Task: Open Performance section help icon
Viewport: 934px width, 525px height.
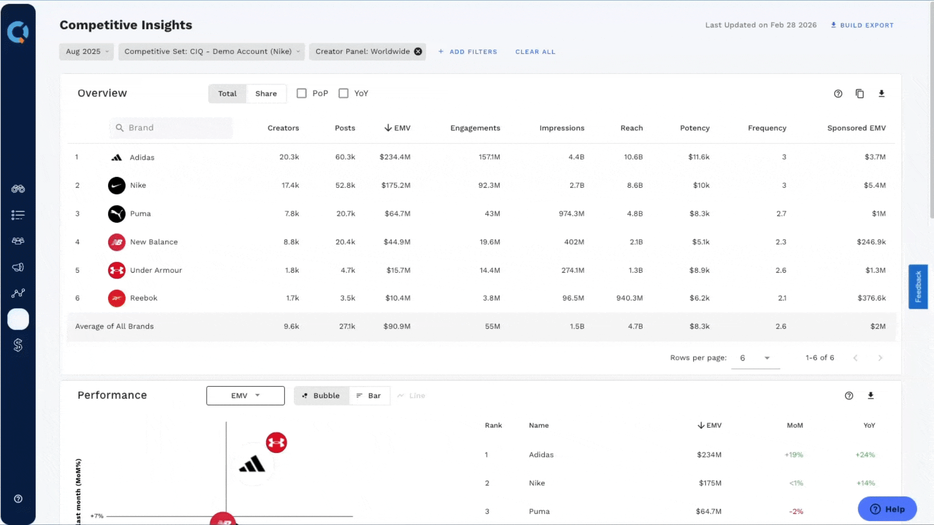Action: pyautogui.click(x=849, y=396)
